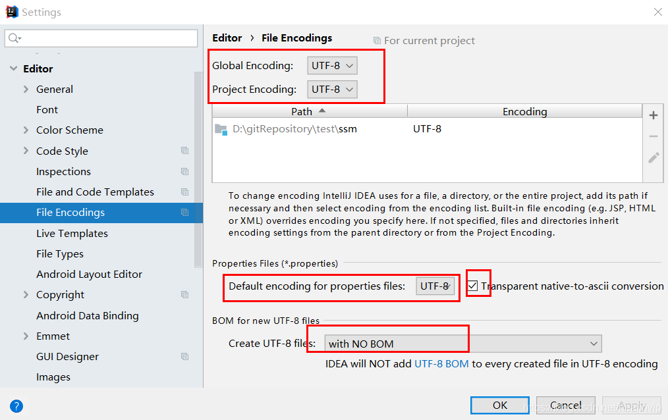Click the remove path minus icon
The height and width of the screenshot is (420, 668).
pos(653,136)
